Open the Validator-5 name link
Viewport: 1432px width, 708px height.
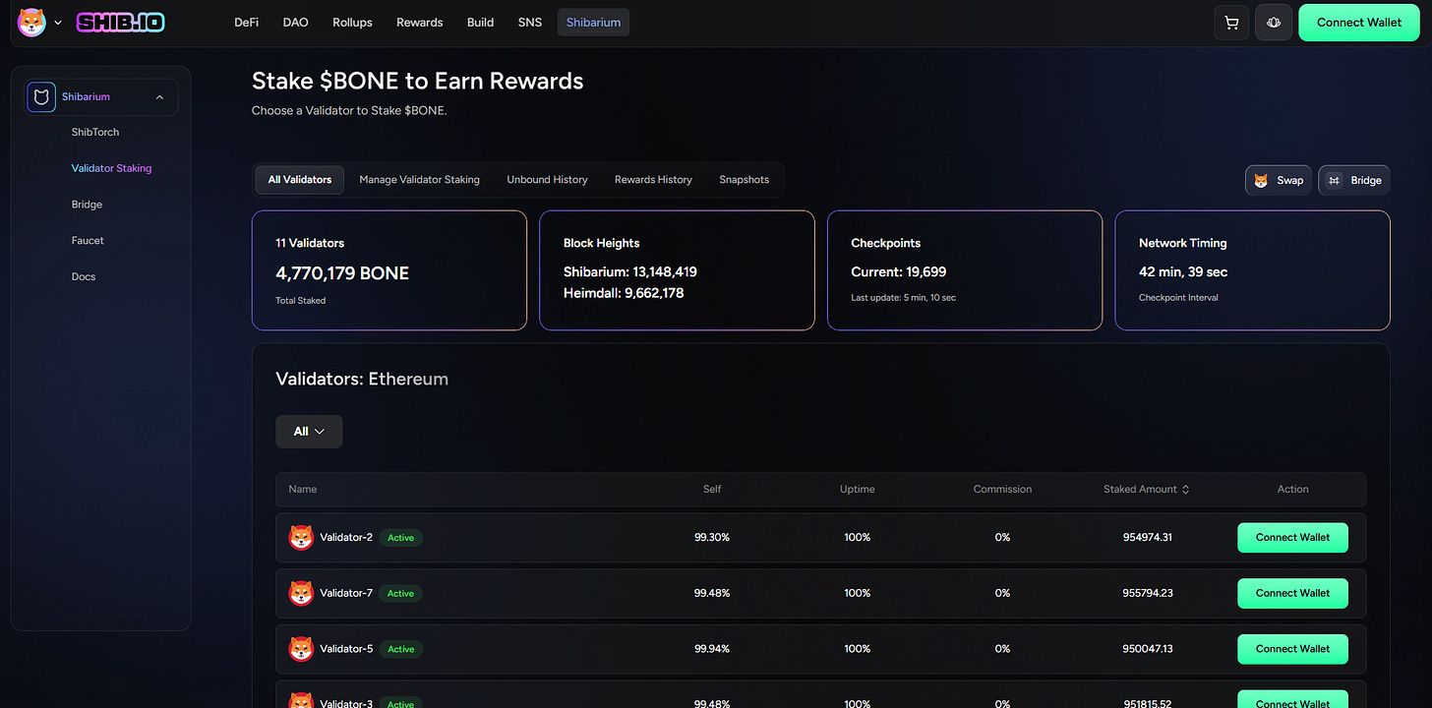click(x=346, y=649)
